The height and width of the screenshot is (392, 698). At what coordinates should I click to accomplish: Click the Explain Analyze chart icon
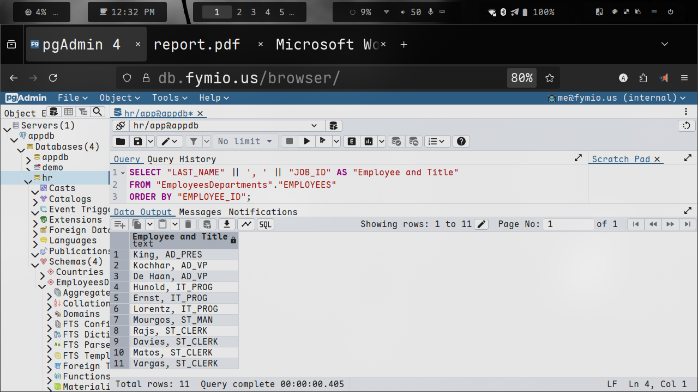369,142
